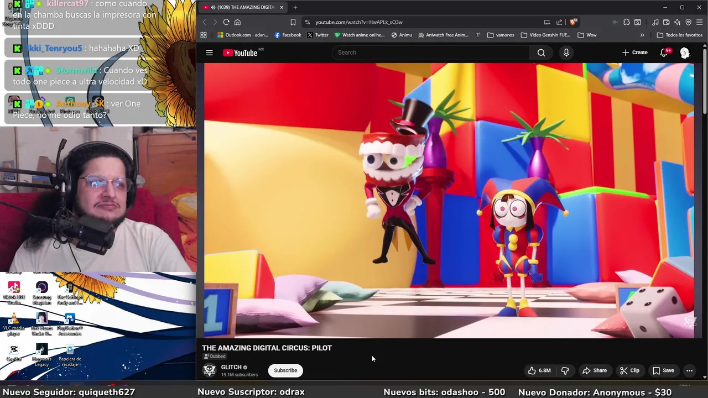
Task: Open the Watch anime online bookmark
Action: [x=359, y=35]
